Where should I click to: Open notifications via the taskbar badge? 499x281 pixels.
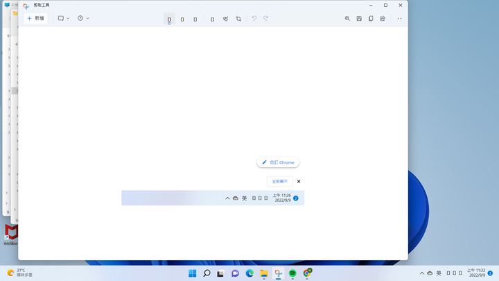491,273
